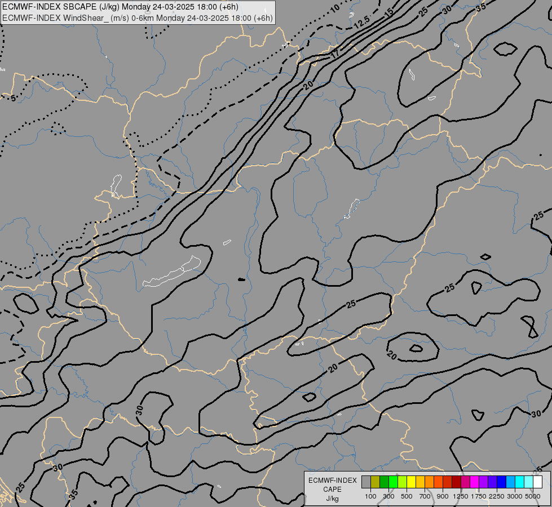Click the 500 legend value
The image size is (552, 507).
407,496
